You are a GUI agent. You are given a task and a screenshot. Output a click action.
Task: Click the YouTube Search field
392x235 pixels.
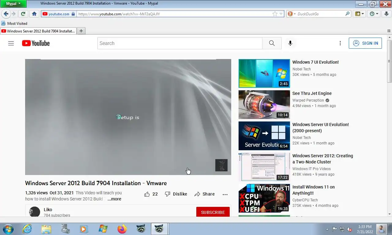click(x=180, y=43)
